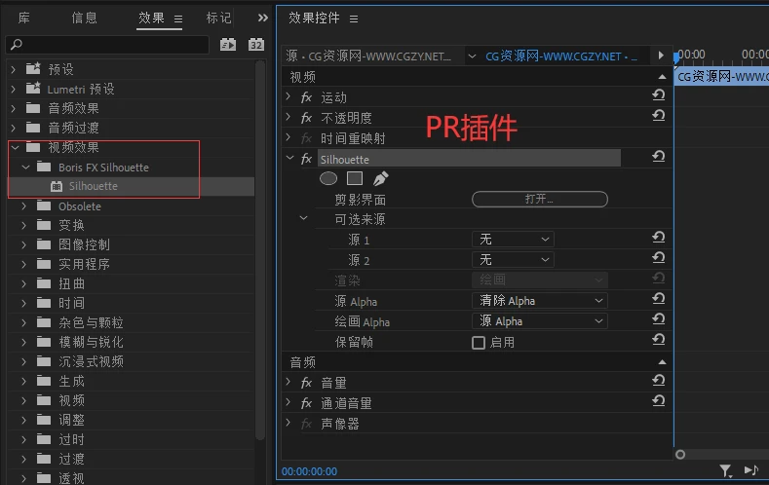Click the timeline zoom scrollbar handle
The height and width of the screenshot is (485, 769).
(x=680, y=454)
